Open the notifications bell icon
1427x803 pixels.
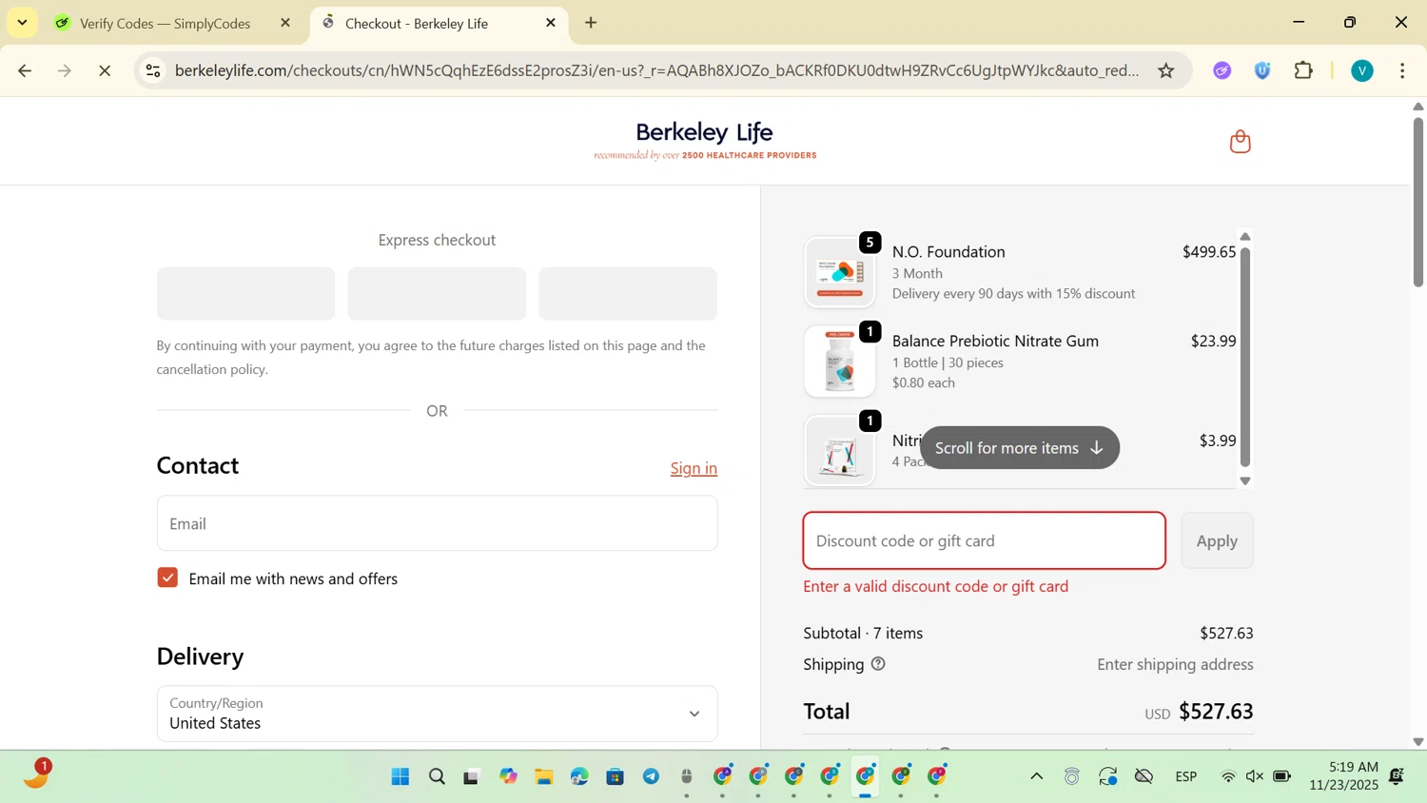[1397, 777]
